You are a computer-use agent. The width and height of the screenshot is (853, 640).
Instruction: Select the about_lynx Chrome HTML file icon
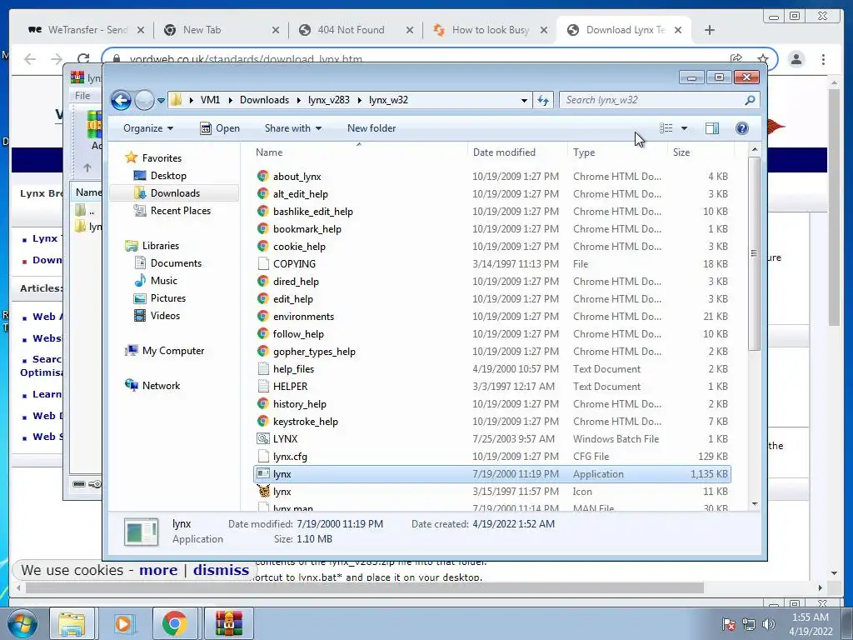tap(263, 177)
